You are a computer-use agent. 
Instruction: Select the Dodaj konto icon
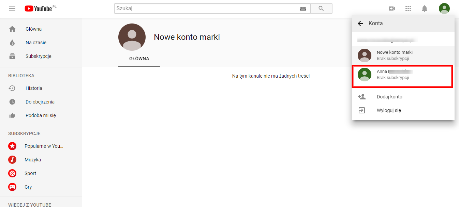(362, 97)
